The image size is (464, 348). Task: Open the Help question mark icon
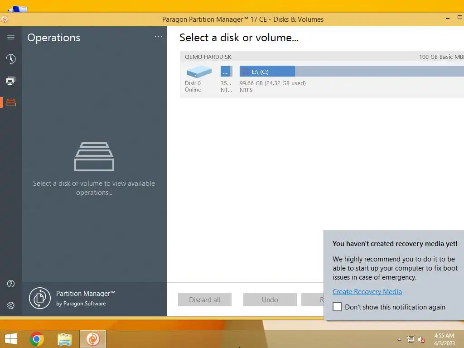coord(11,284)
